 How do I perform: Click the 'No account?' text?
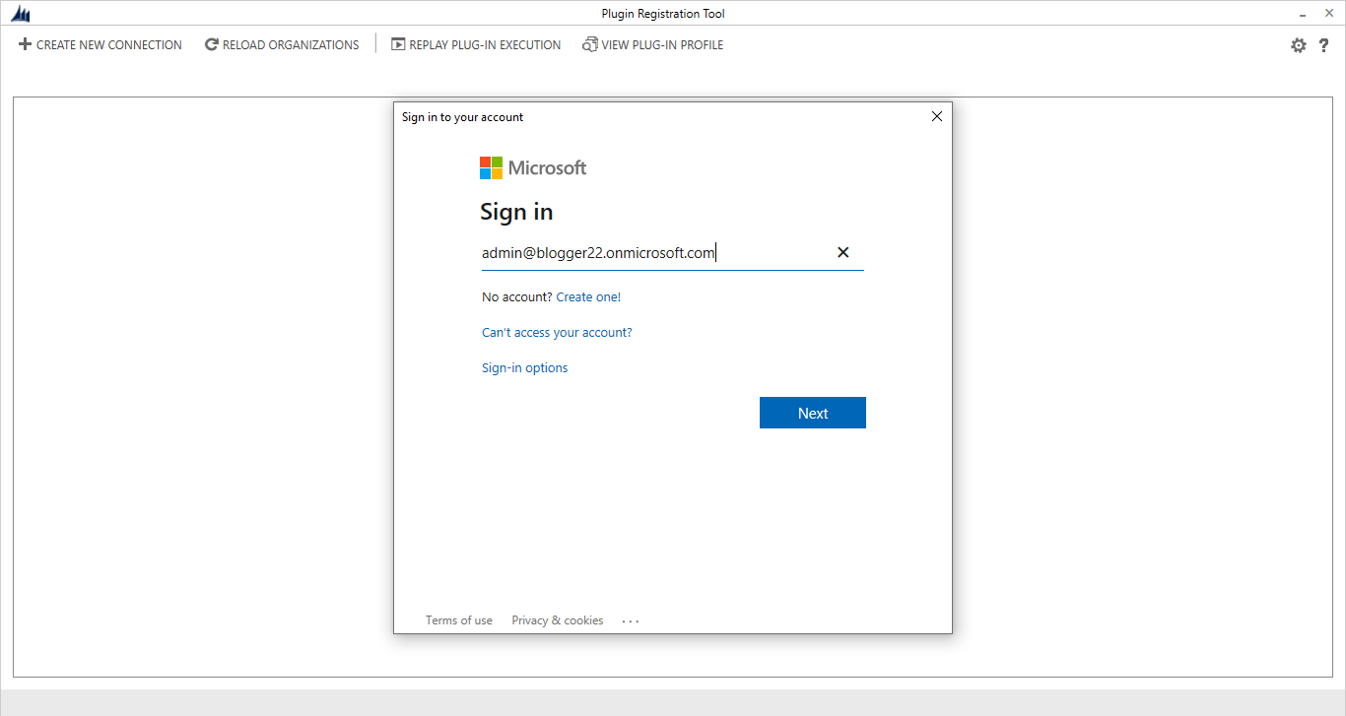point(517,296)
